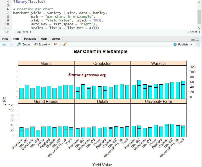The height and width of the screenshot is (167, 202).
Task: Switch to the Files tab
Action: [x=5, y=39]
